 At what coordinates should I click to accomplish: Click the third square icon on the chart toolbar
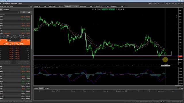(98, 9)
